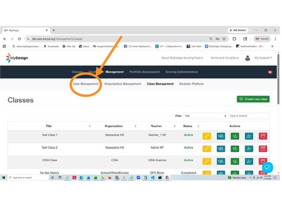The height and width of the screenshot is (212, 282).
Task: Open the tab search icon next to extensions
Action: pyautogui.click(x=245, y=39)
